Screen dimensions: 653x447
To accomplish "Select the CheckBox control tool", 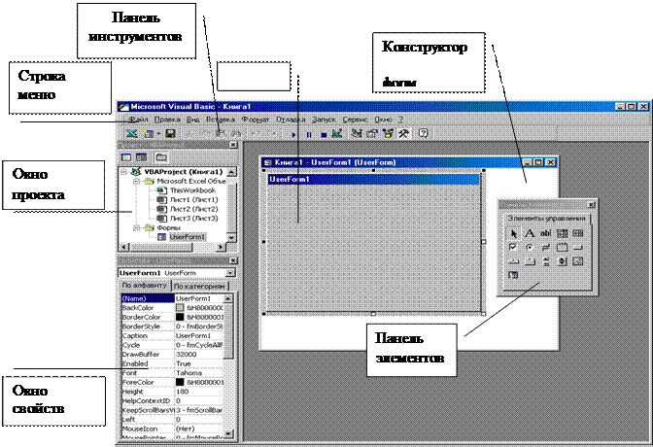I will (x=513, y=247).
